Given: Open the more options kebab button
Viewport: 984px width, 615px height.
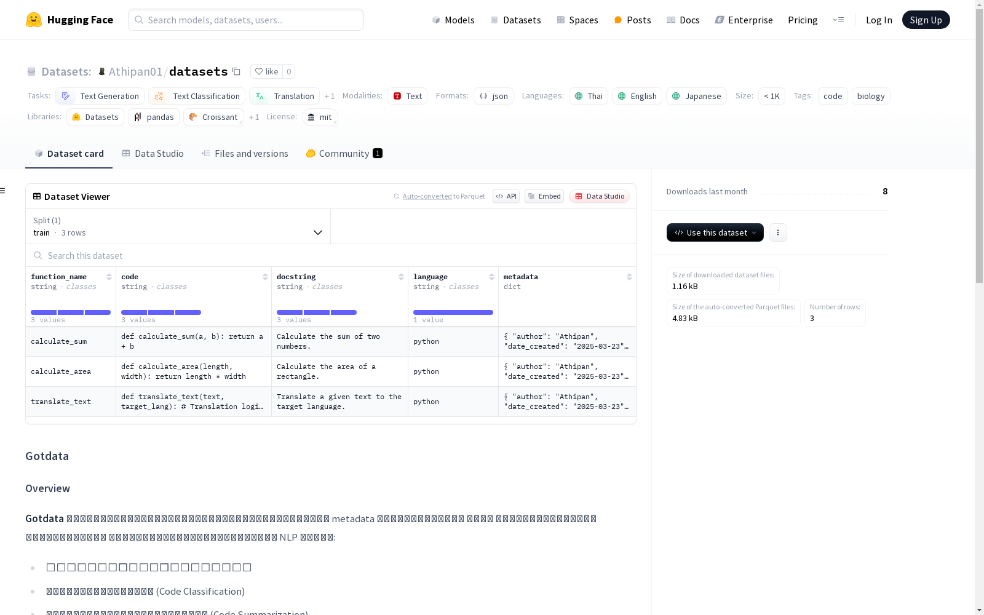Looking at the screenshot, I should coord(778,232).
